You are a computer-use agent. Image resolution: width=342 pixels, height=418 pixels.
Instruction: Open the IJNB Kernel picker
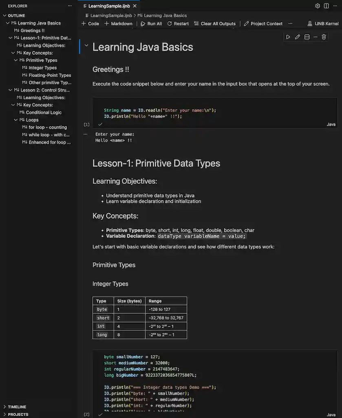pyautogui.click(x=323, y=23)
